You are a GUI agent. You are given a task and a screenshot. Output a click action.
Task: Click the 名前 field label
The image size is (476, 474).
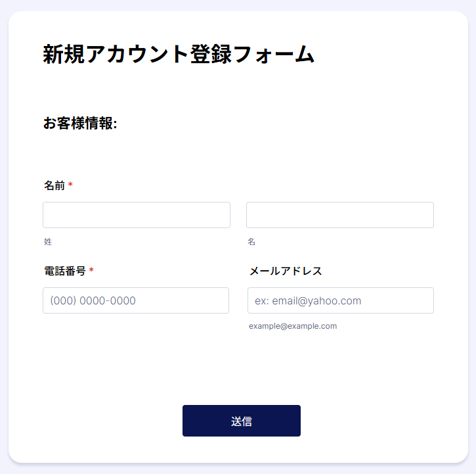[54, 185]
